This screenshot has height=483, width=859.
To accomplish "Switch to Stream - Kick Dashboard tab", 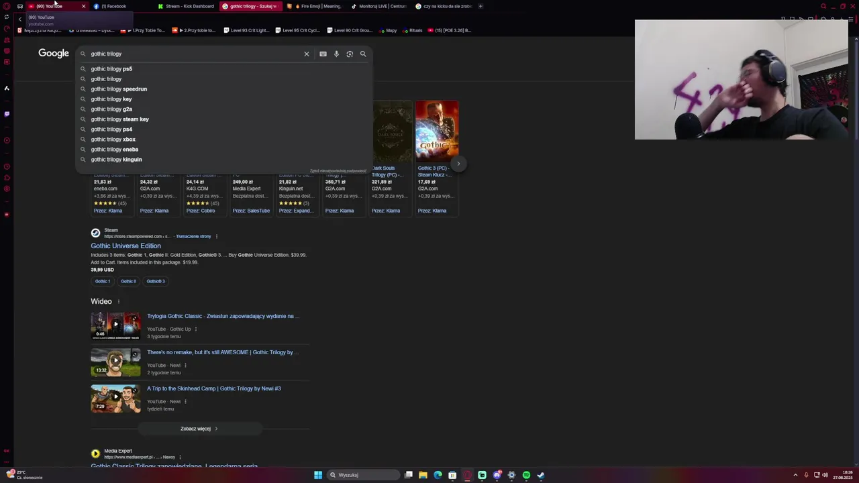I will 186,6.
